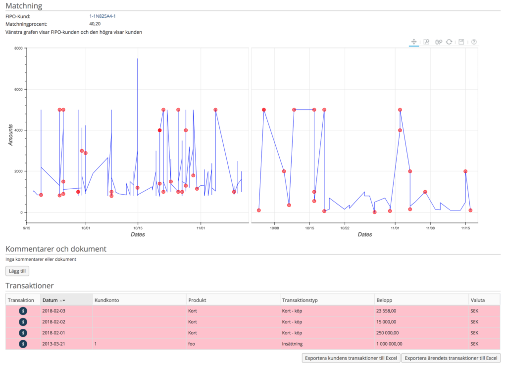
Task: Open the chart help icon
Action: click(474, 42)
